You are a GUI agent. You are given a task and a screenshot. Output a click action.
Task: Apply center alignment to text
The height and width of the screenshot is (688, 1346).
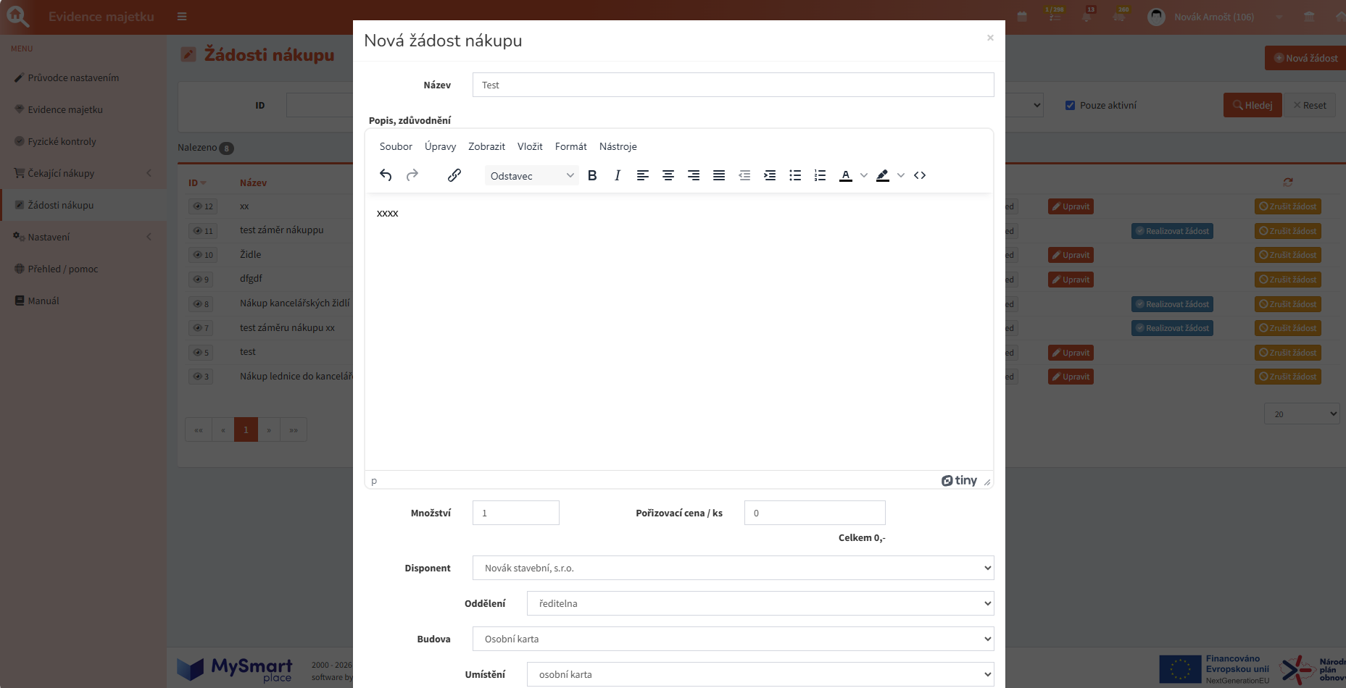668,175
